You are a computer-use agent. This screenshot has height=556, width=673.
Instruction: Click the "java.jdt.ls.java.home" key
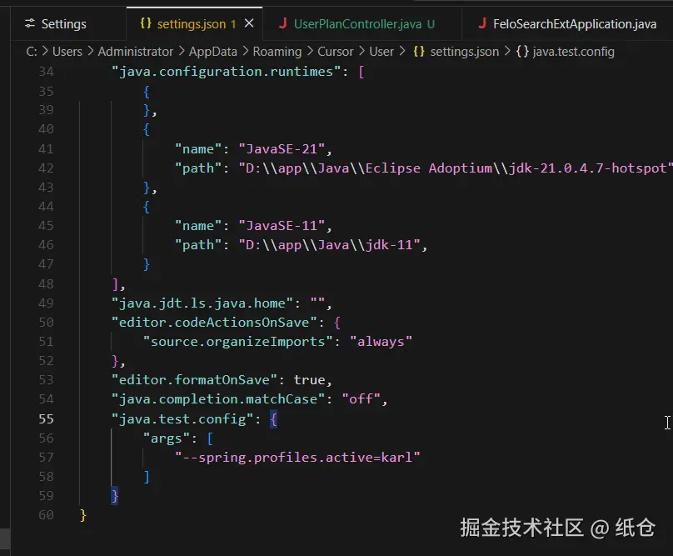pos(202,303)
